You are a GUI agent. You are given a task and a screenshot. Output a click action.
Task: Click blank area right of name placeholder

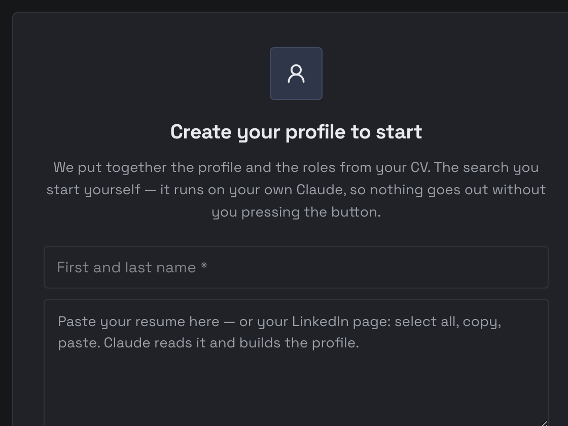(x=377, y=267)
